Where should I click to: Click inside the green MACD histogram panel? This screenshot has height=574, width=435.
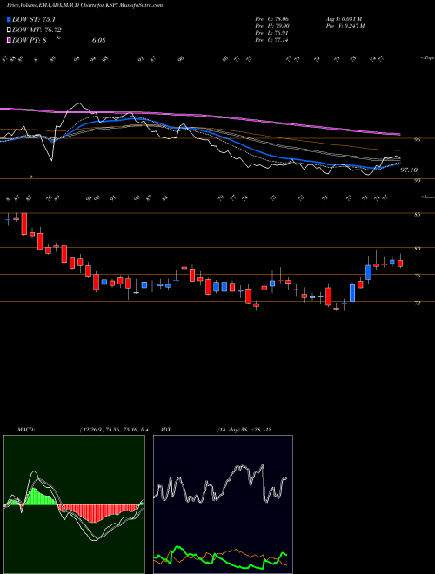pyautogui.click(x=74, y=504)
